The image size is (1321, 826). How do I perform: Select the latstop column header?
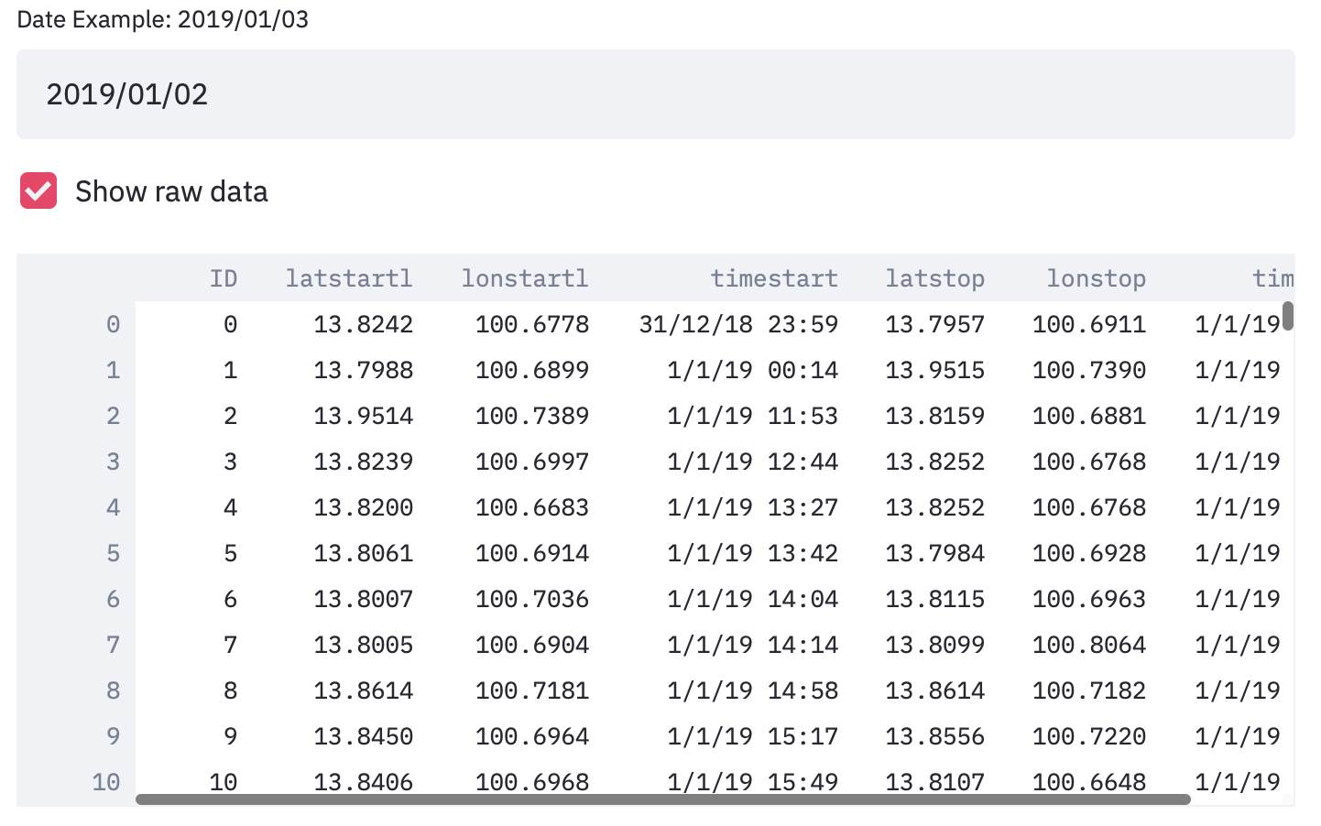pyautogui.click(x=934, y=278)
